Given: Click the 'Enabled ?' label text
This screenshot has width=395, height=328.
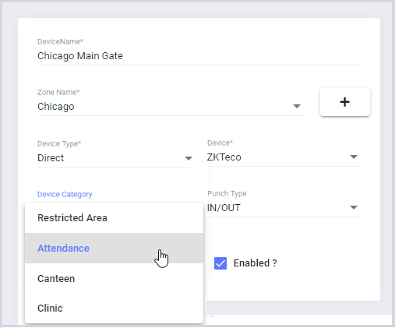Looking at the screenshot, I should click(x=255, y=263).
